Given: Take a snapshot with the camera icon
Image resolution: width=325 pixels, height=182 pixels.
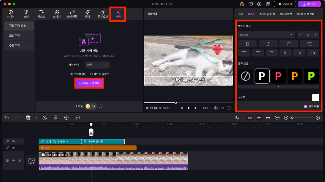Looking at the screenshot, I should click(216, 108).
